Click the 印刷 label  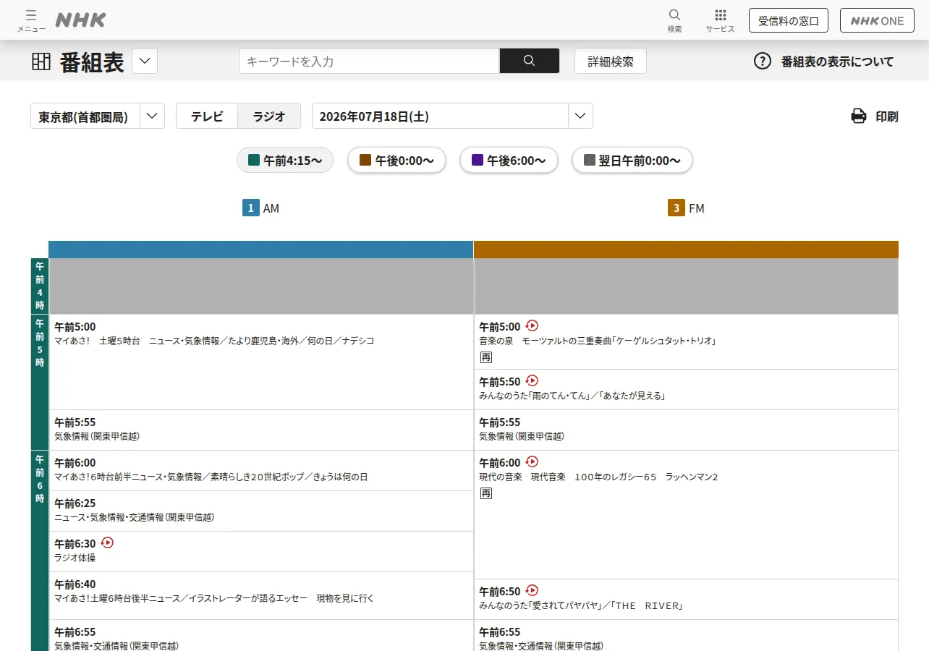coord(887,116)
